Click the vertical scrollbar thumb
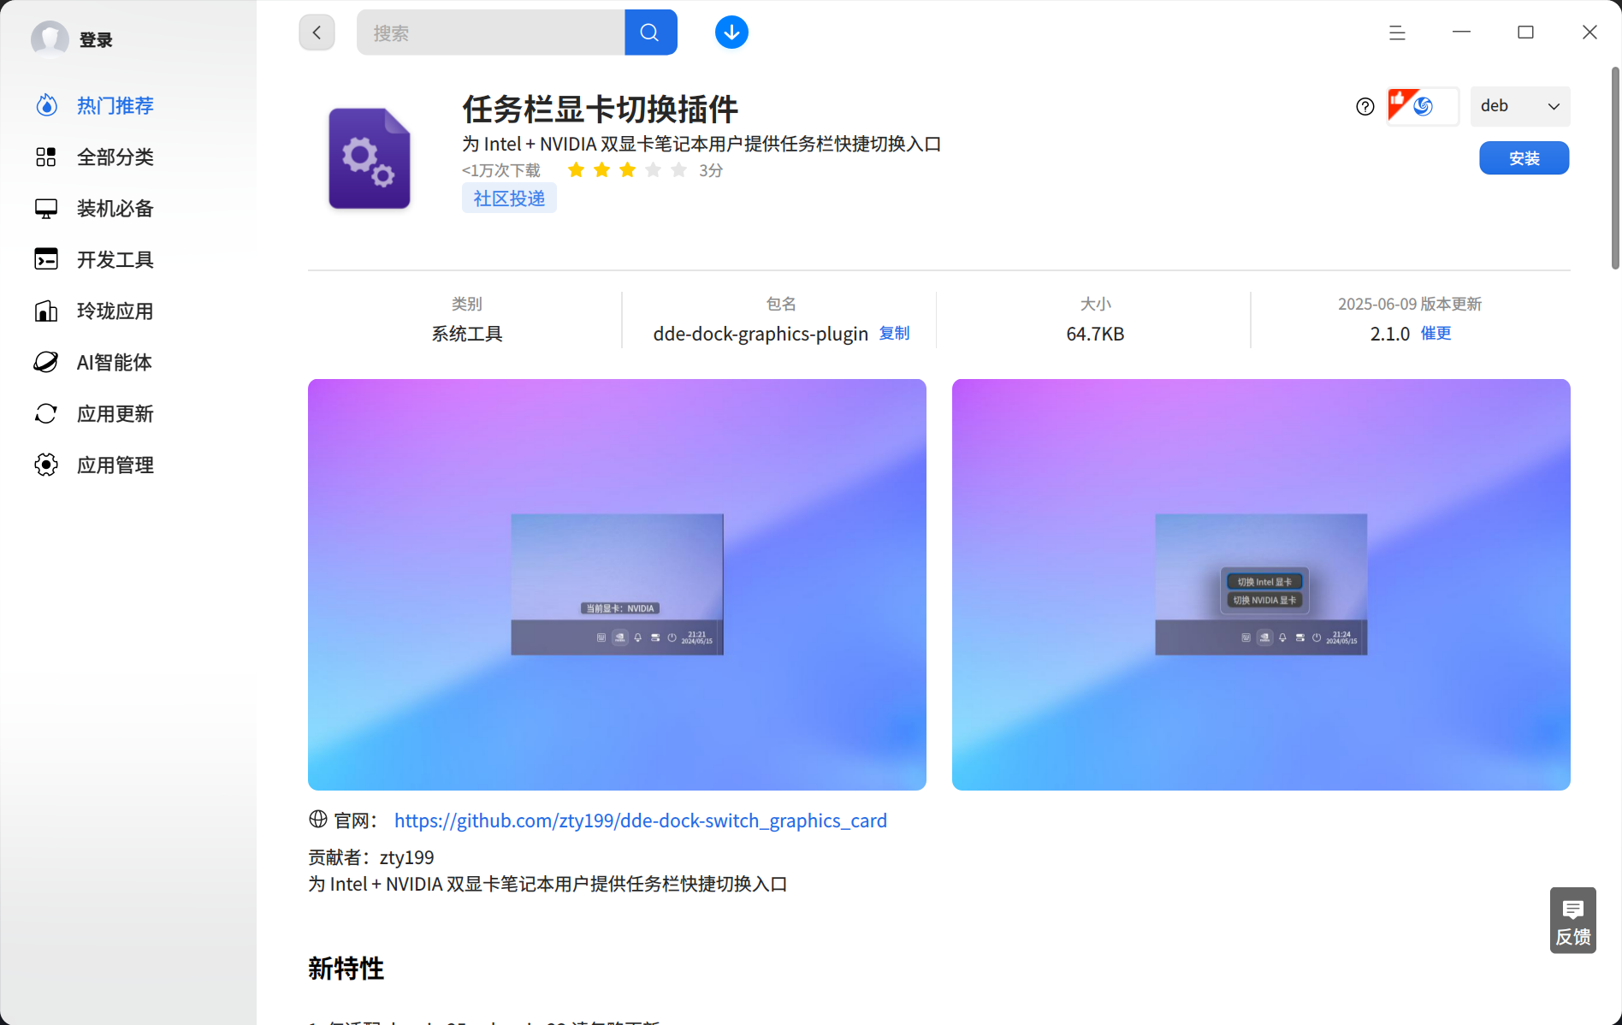1622x1025 pixels. click(1615, 169)
